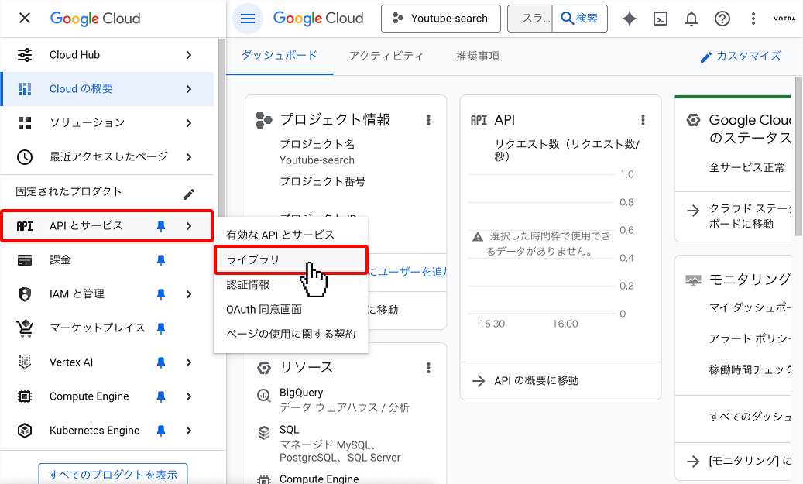Screen dimensions: 803x484
Task: Click the ソリューション grid icon
Action: tap(25, 123)
